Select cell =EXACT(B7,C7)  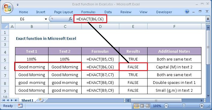coord(100,75)
